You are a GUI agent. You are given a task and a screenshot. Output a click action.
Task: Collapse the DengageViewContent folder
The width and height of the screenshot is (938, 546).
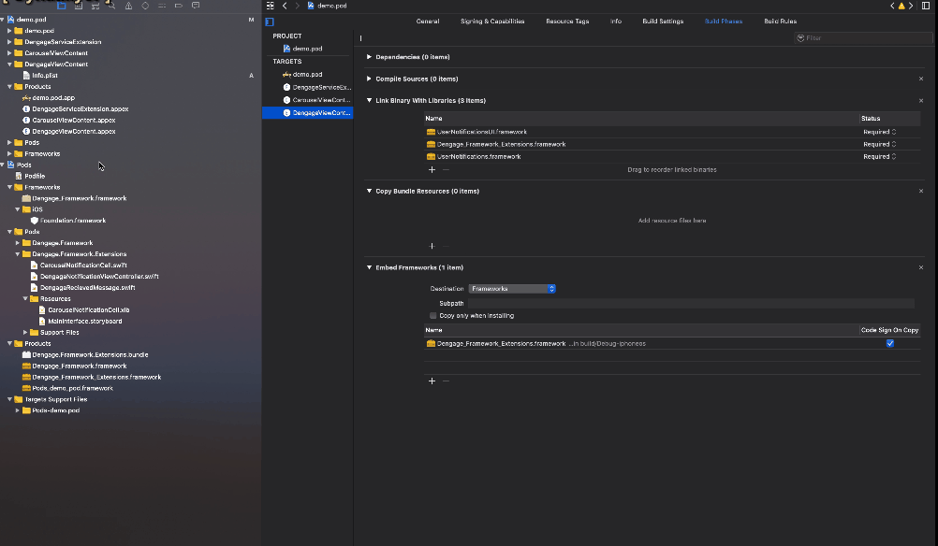[x=9, y=65]
